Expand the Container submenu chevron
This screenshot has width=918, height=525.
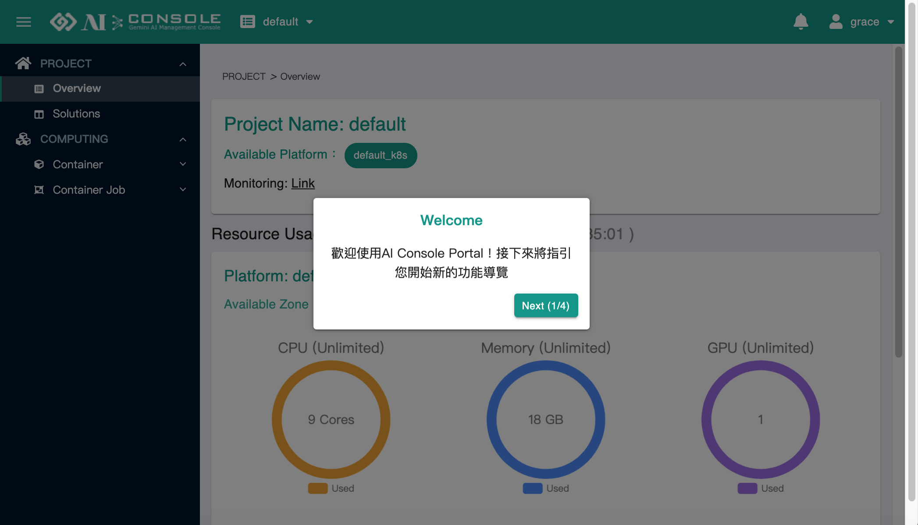click(183, 164)
